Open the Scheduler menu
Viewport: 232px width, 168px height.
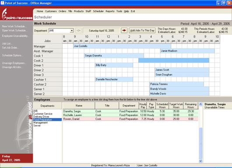pyautogui.click(x=98, y=11)
